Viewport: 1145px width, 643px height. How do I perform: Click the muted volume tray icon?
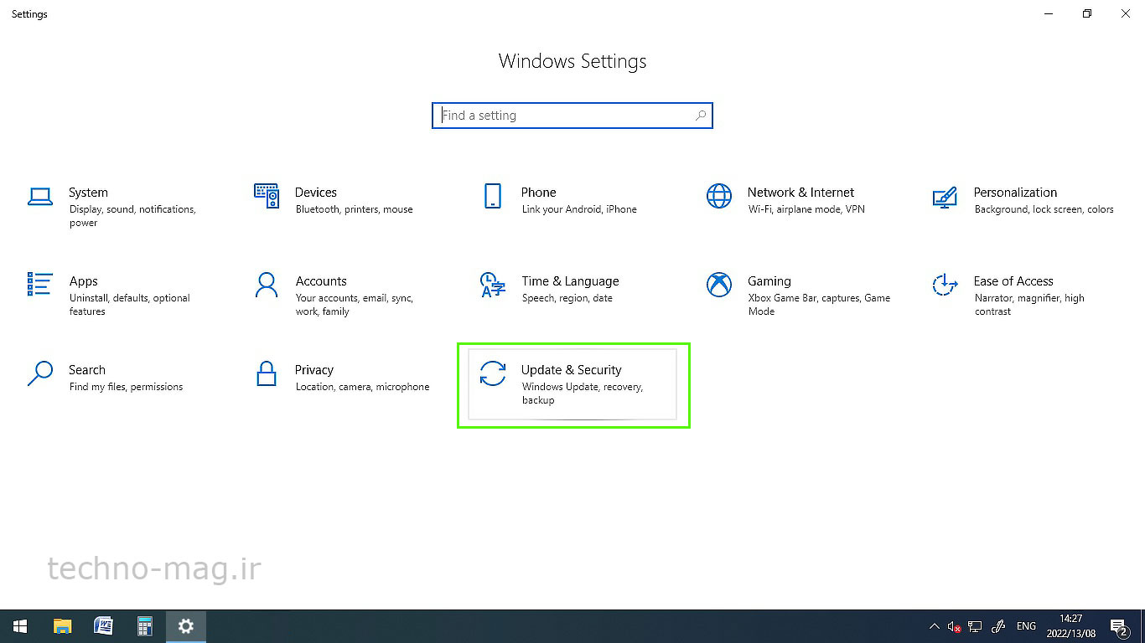955,626
